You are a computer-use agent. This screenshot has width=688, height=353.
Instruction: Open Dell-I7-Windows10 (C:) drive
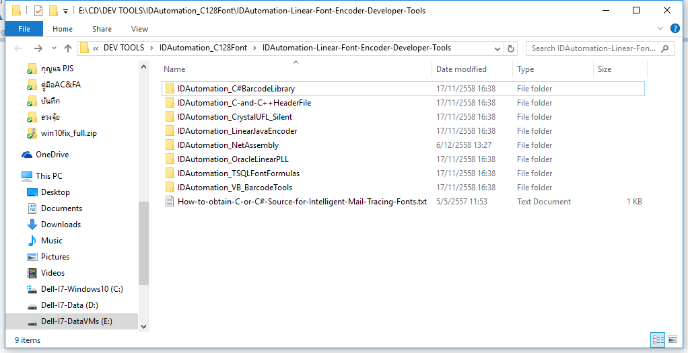[81, 289]
